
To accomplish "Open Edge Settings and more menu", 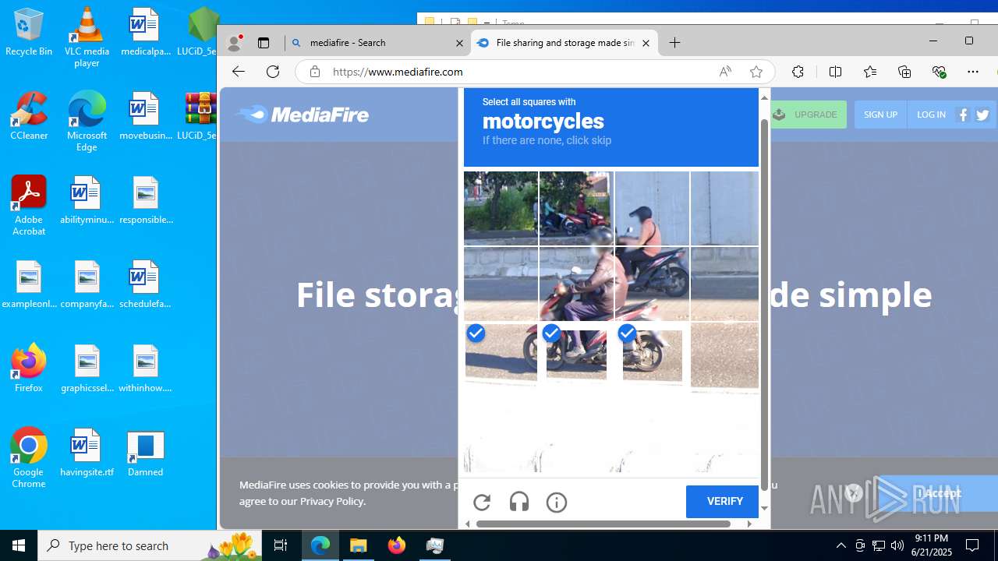I will pos(973,72).
